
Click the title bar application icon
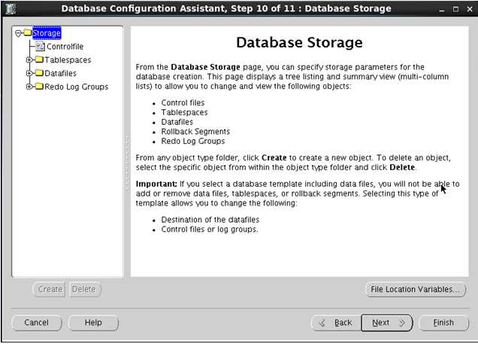click(11, 8)
